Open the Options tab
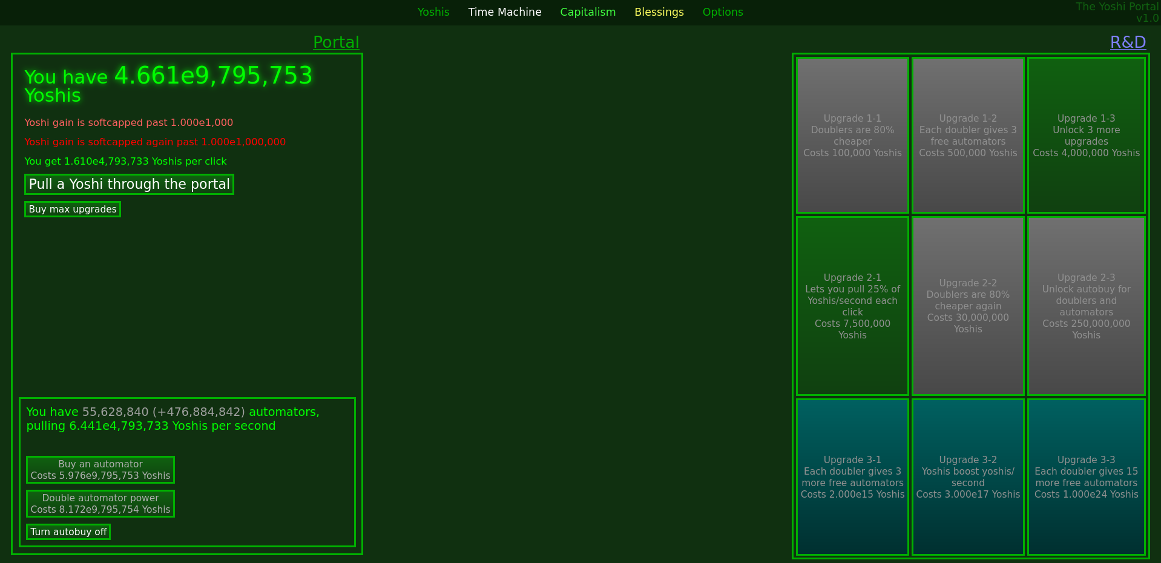Viewport: 1161px width, 563px height. coord(723,12)
